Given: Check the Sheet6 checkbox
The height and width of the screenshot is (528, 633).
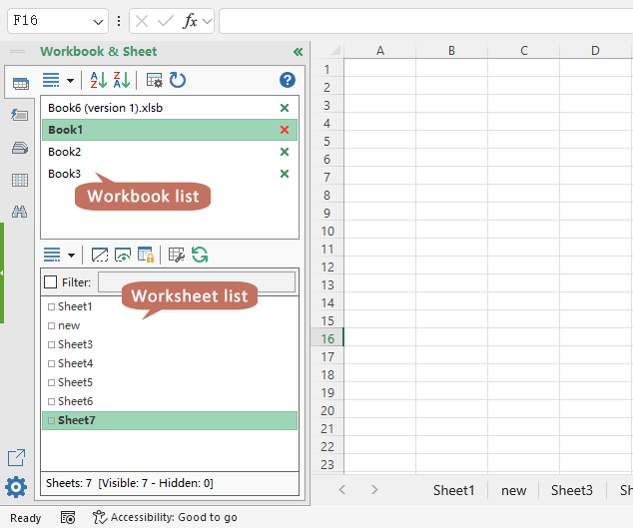Looking at the screenshot, I should tap(51, 401).
